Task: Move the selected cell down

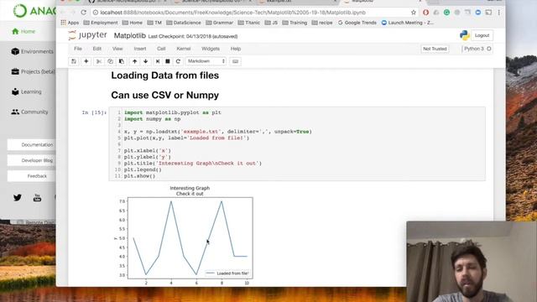Action: pos(146,61)
